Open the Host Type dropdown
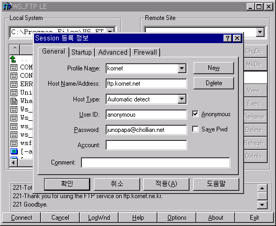Screen dimensions: 276x226 [x=182, y=99]
